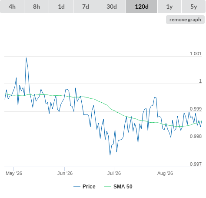Image resolution: width=206 pixels, height=198 pixels.
Task: Open the 1y time range
Action: [x=169, y=7]
